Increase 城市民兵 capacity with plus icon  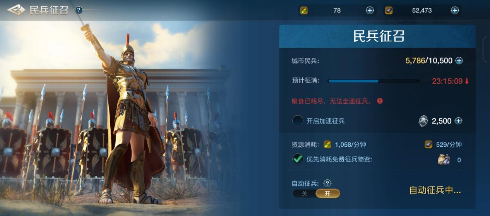[x=459, y=61]
